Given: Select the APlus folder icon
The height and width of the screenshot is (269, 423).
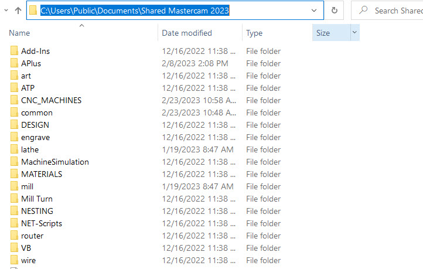Looking at the screenshot, I should coord(14,63).
